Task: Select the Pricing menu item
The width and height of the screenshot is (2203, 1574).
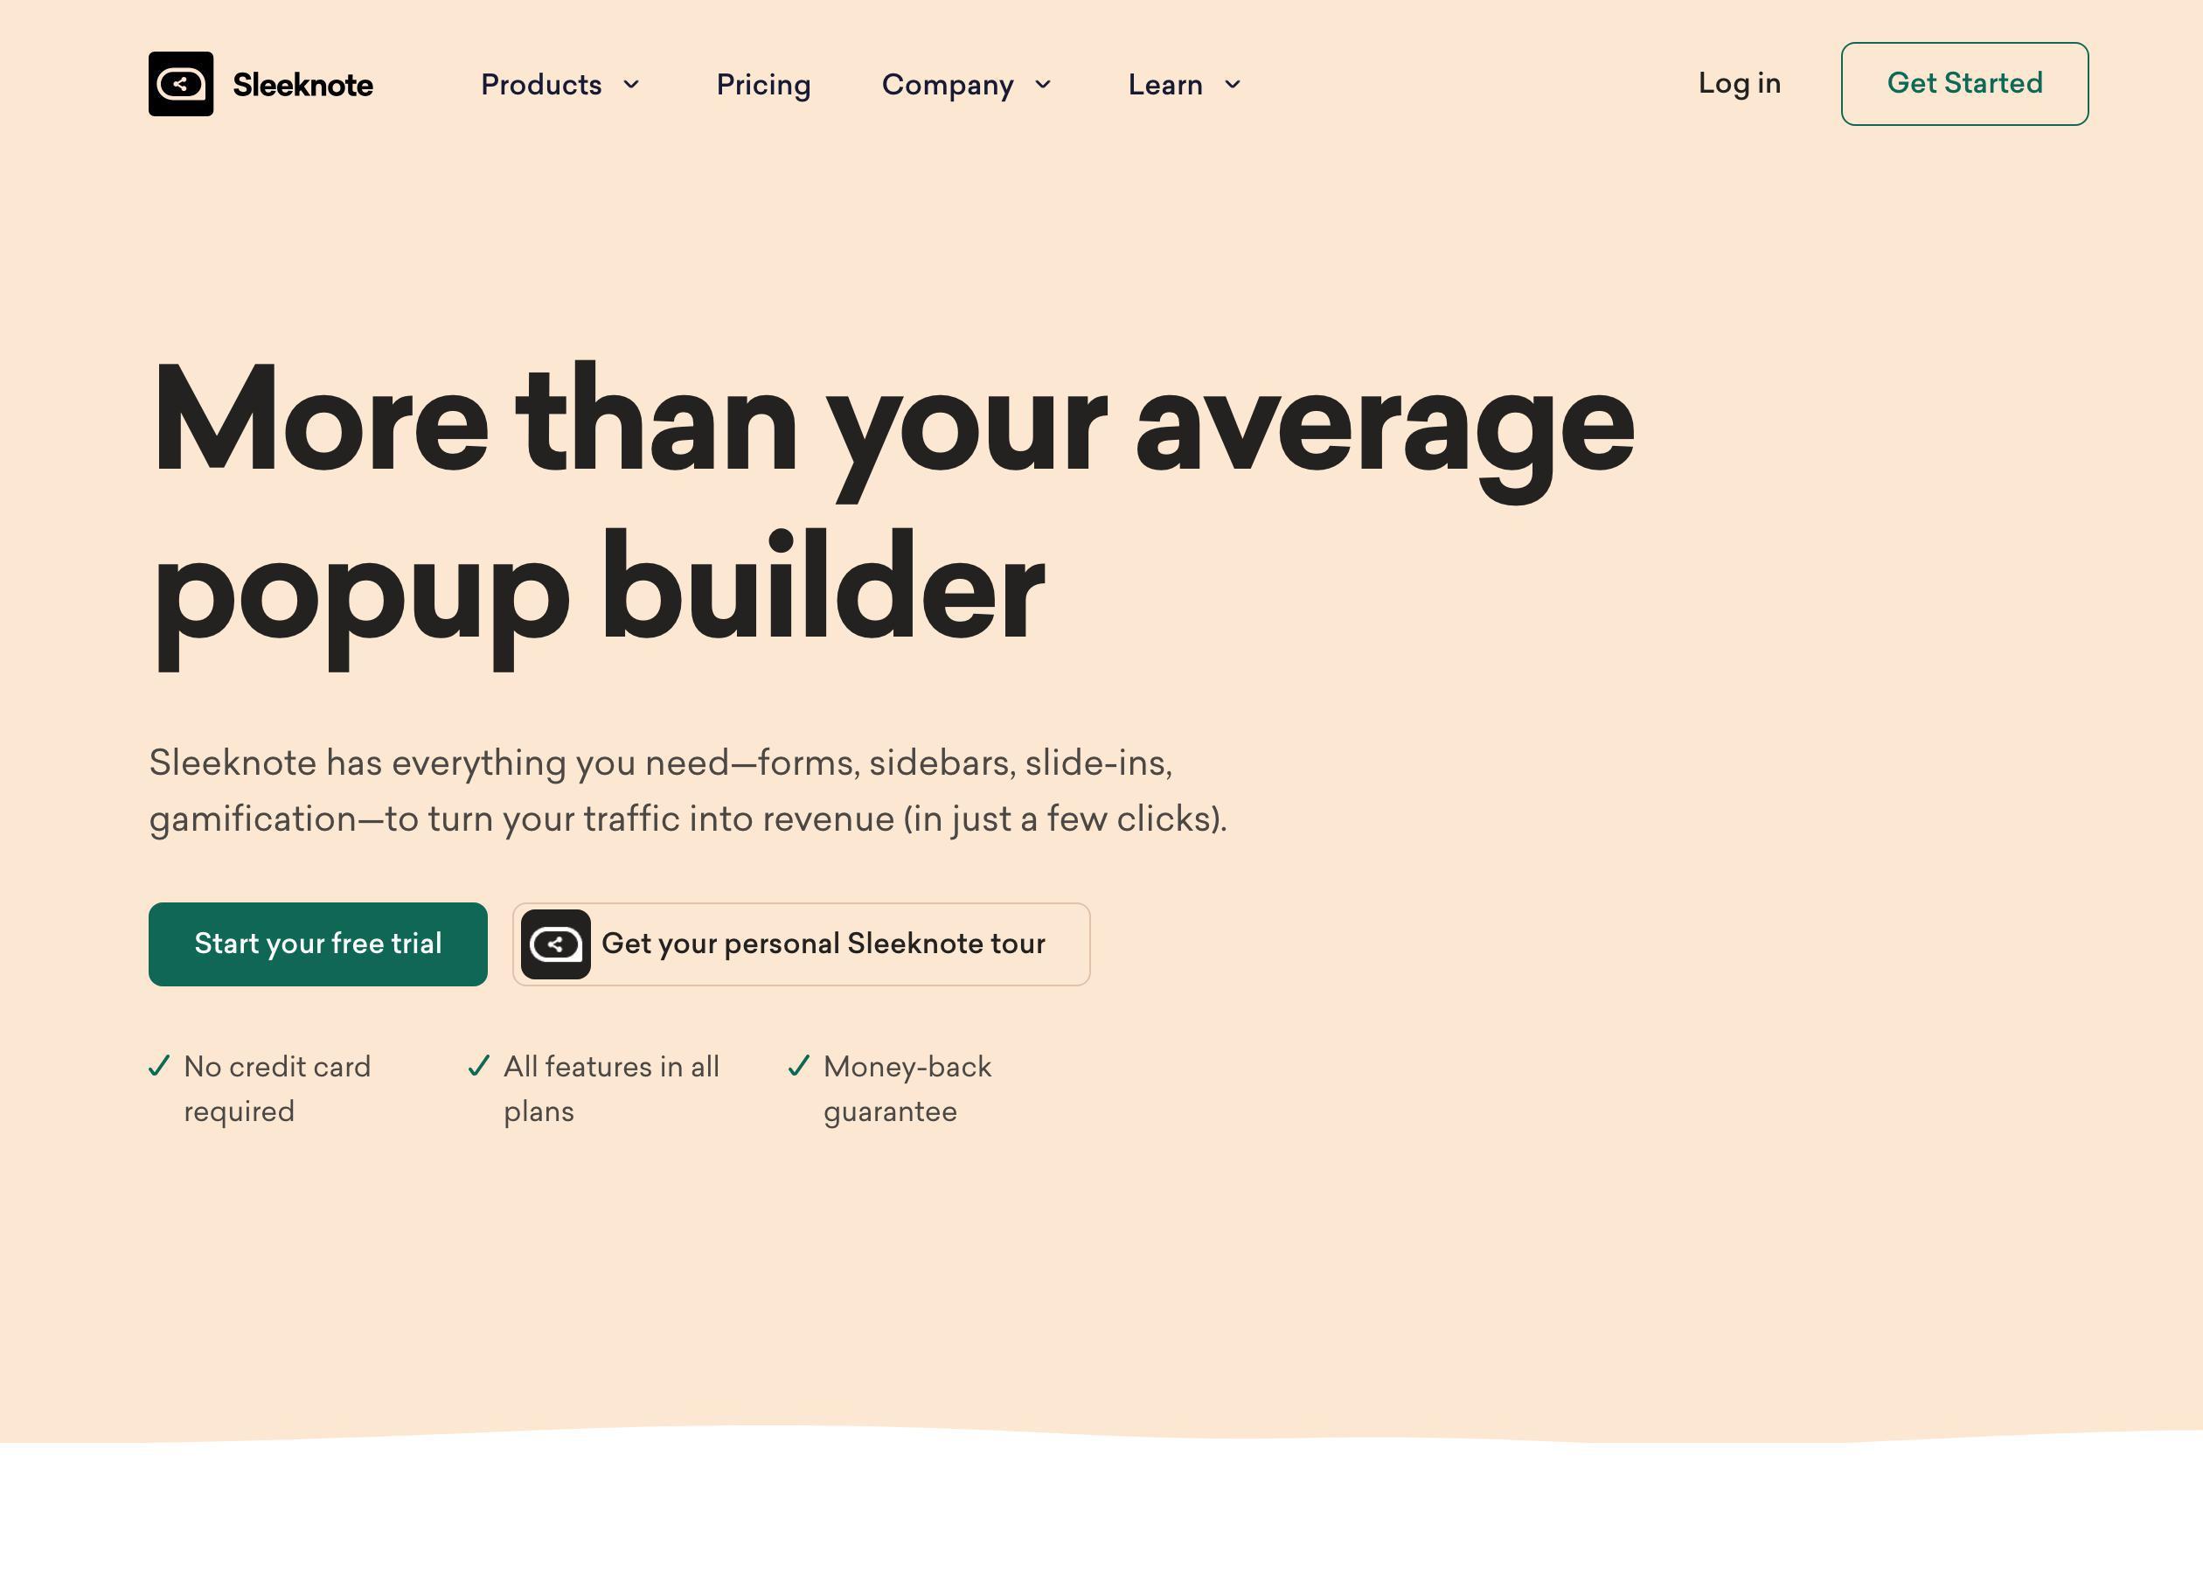Action: click(762, 83)
